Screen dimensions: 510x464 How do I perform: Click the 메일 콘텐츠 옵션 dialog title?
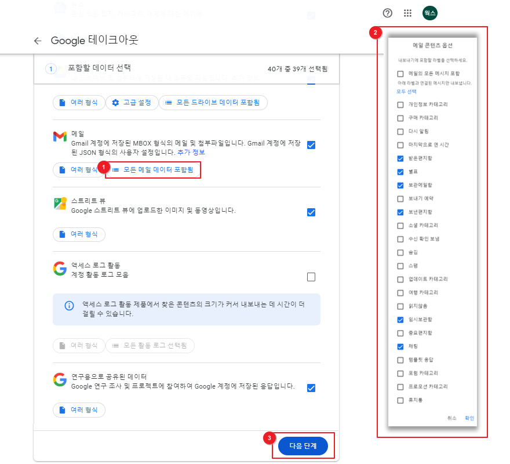click(432, 46)
